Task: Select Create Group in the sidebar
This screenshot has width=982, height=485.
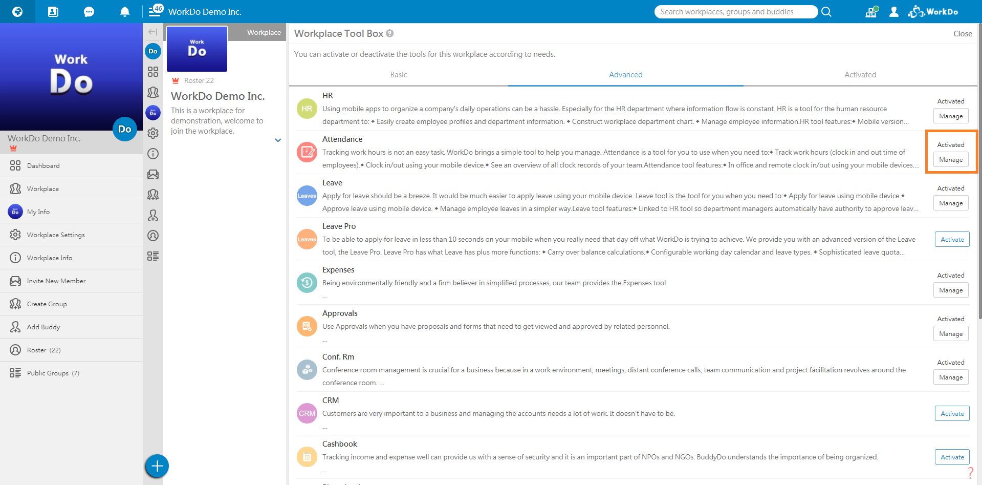Action: pos(71,304)
